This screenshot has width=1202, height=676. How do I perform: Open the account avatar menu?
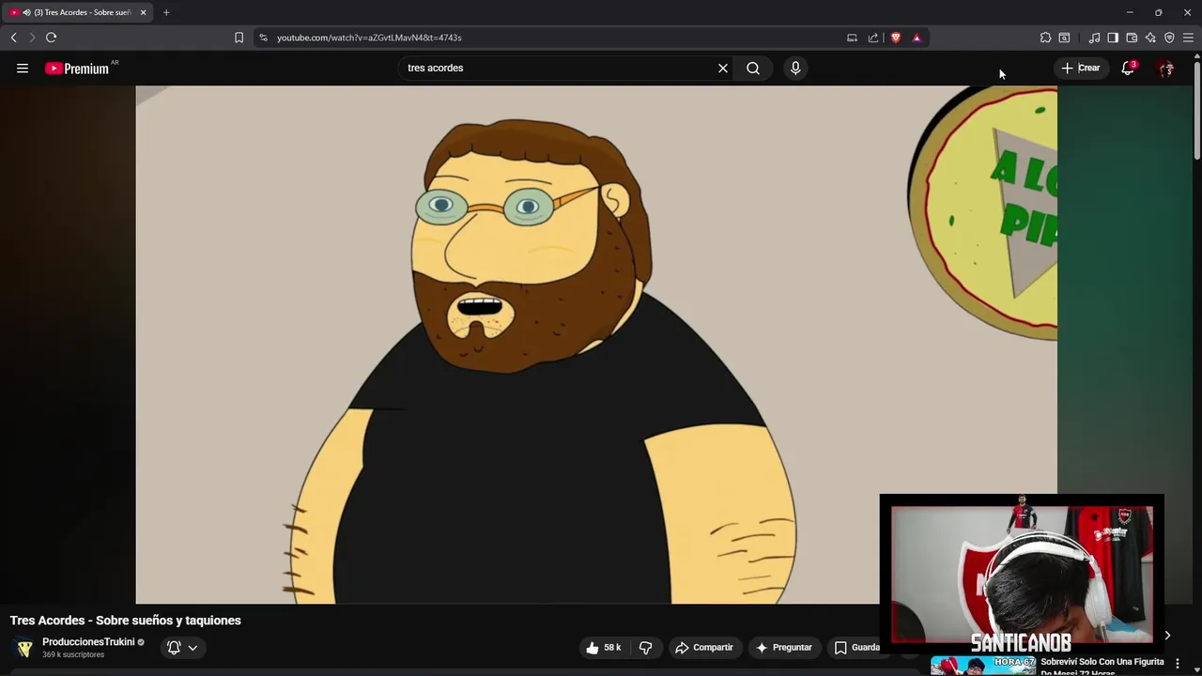[1165, 68]
